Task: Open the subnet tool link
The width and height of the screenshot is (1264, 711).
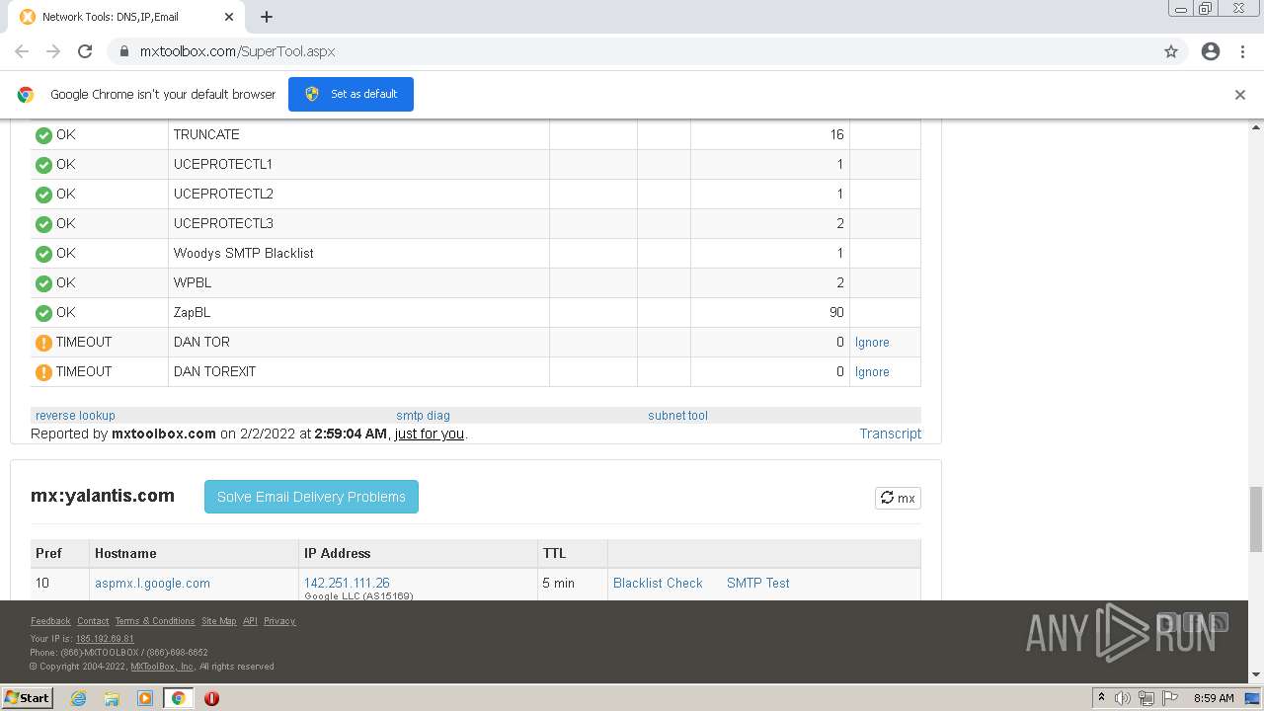Action: [677, 416]
